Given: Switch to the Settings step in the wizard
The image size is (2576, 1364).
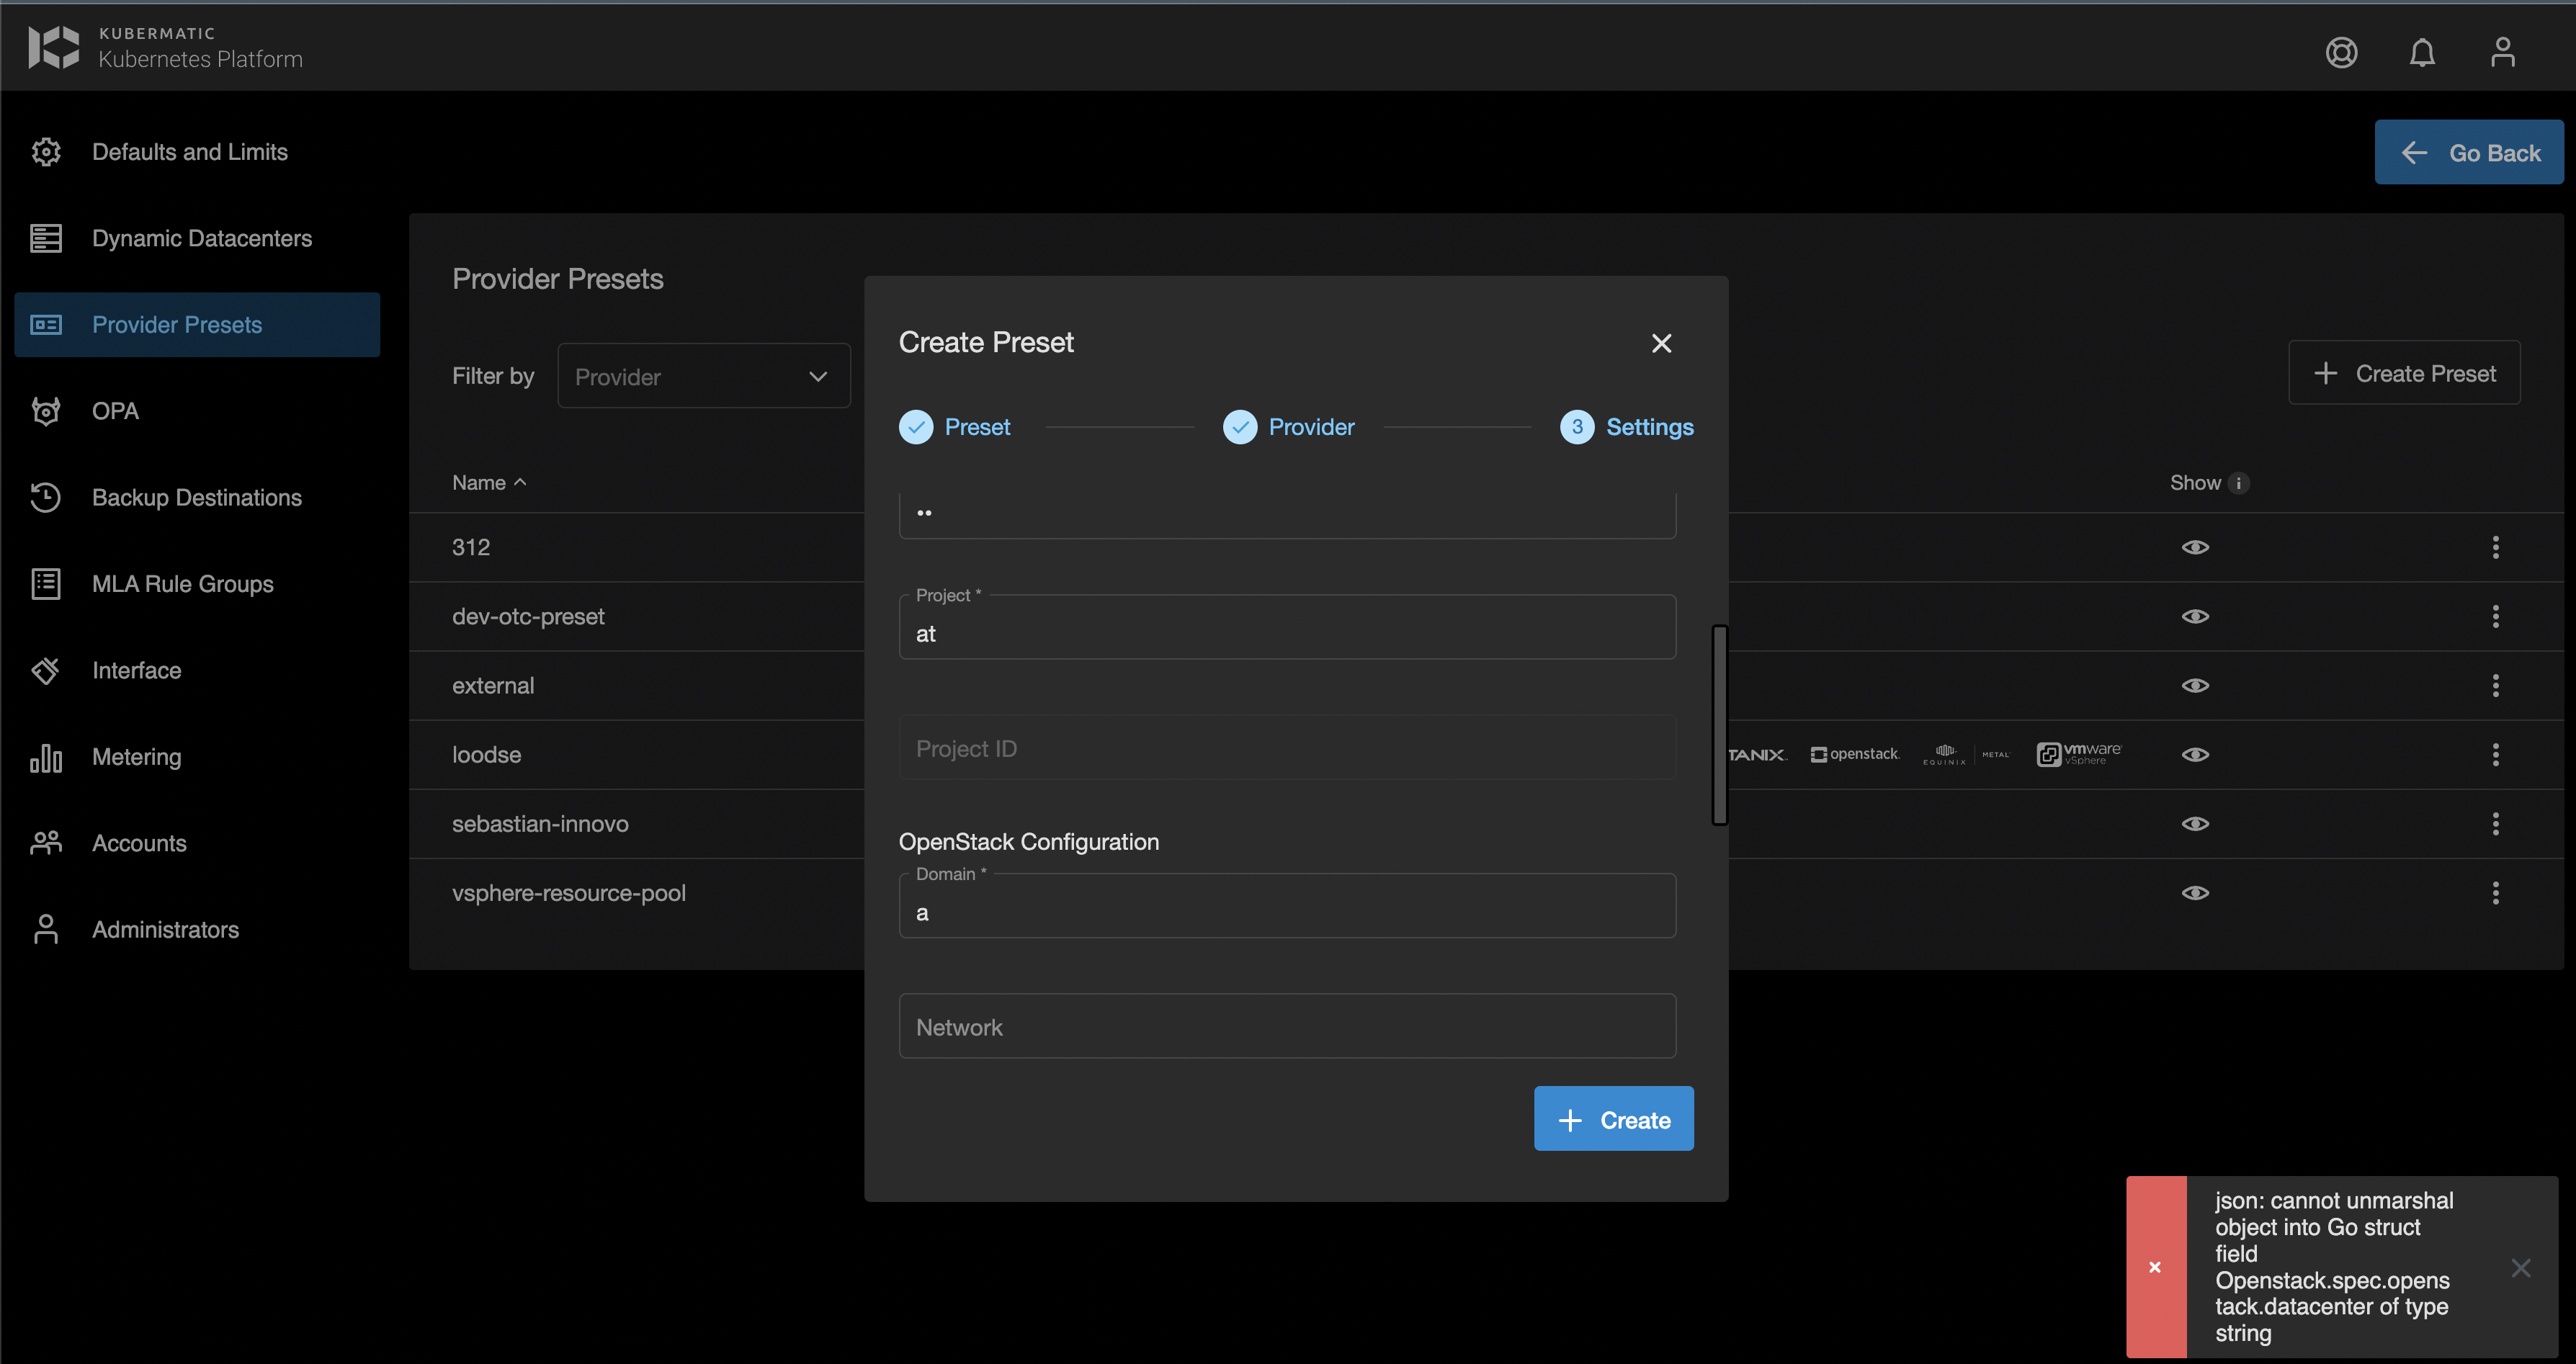Looking at the screenshot, I should pos(1626,427).
